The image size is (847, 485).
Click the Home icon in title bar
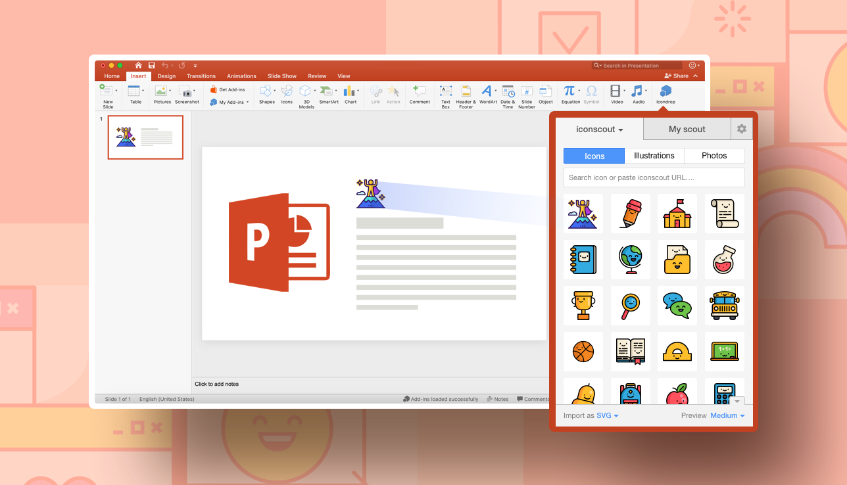[x=138, y=65]
